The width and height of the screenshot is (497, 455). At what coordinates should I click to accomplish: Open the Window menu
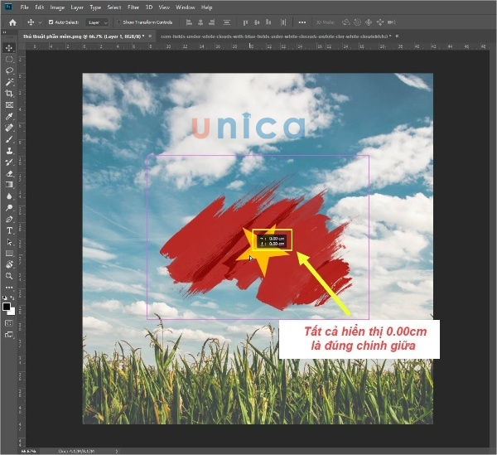click(x=185, y=7)
